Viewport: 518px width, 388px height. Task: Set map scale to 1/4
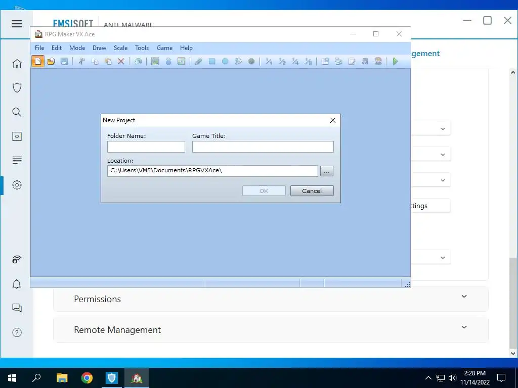coord(295,61)
